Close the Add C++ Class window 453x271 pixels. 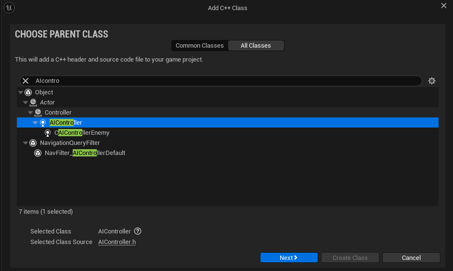point(444,6)
